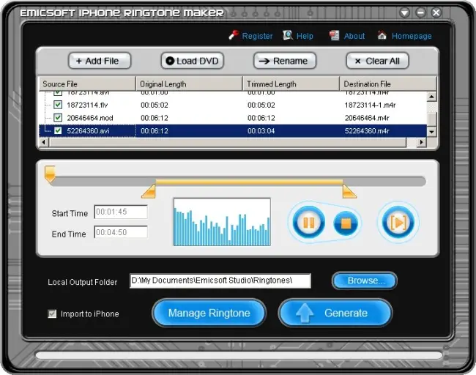Screen dimensions: 476x375
Task: Click the Original Length column header
Action: [190, 83]
